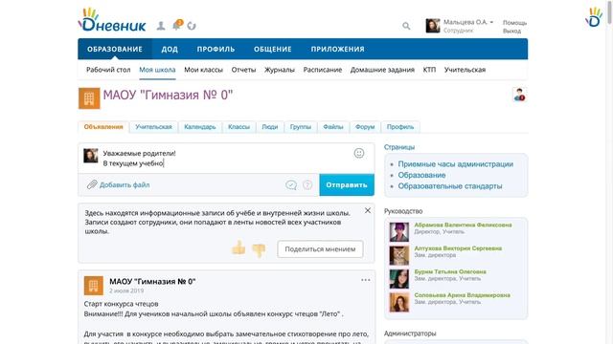Open the ПРОФИЛЬ main menu

[216, 49]
